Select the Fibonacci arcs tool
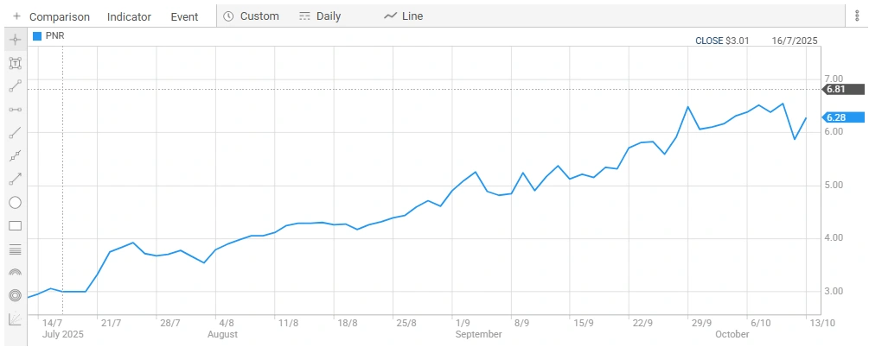The width and height of the screenshot is (869, 347). [x=15, y=273]
